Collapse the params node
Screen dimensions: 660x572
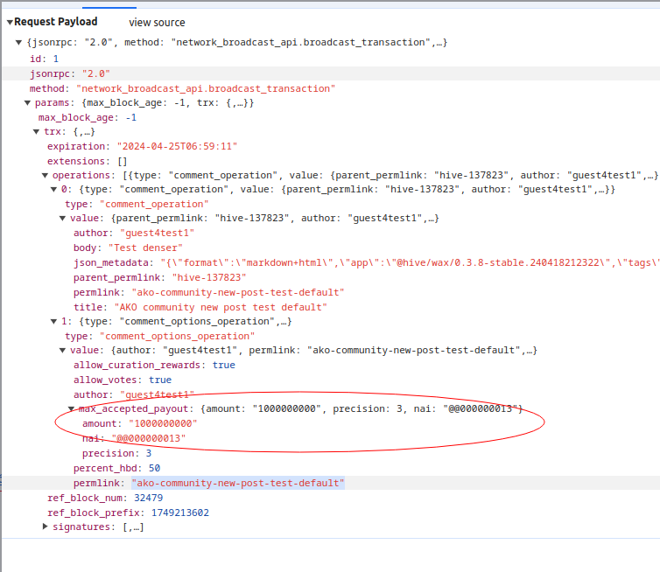pos(27,103)
